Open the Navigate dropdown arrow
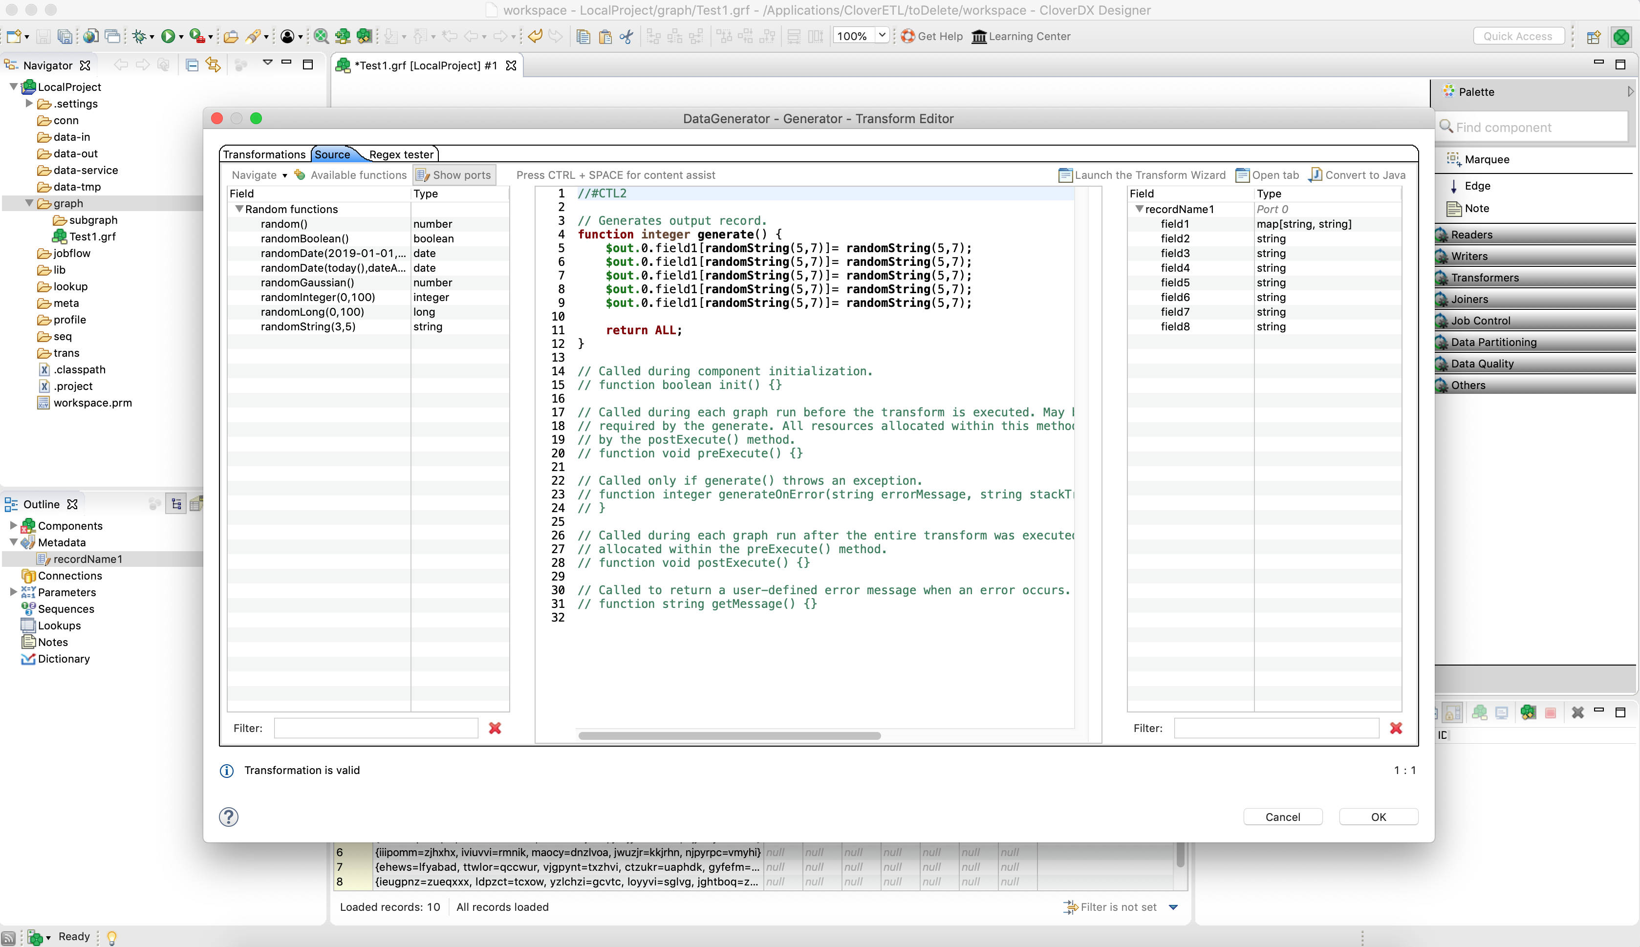 tap(285, 175)
